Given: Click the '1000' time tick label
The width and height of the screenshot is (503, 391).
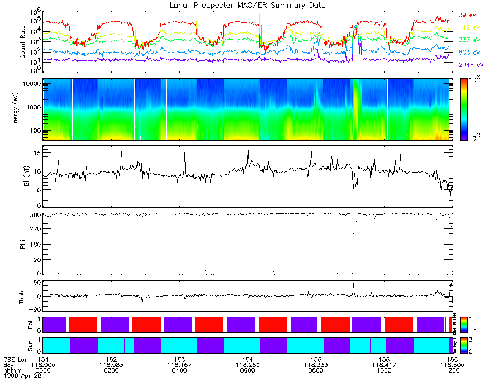Looking at the screenshot, I should tap(385, 370).
